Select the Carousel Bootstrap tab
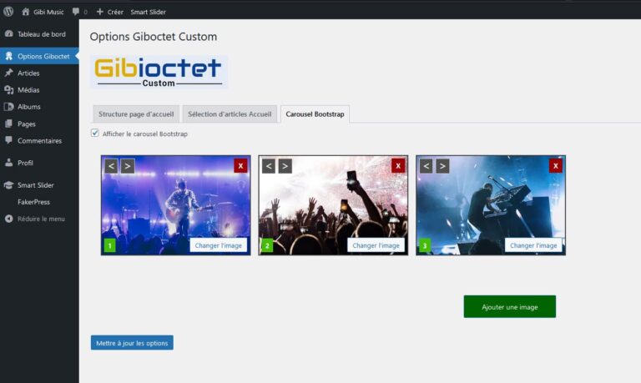Image resolution: width=641 pixels, height=383 pixels. [315, 114]
